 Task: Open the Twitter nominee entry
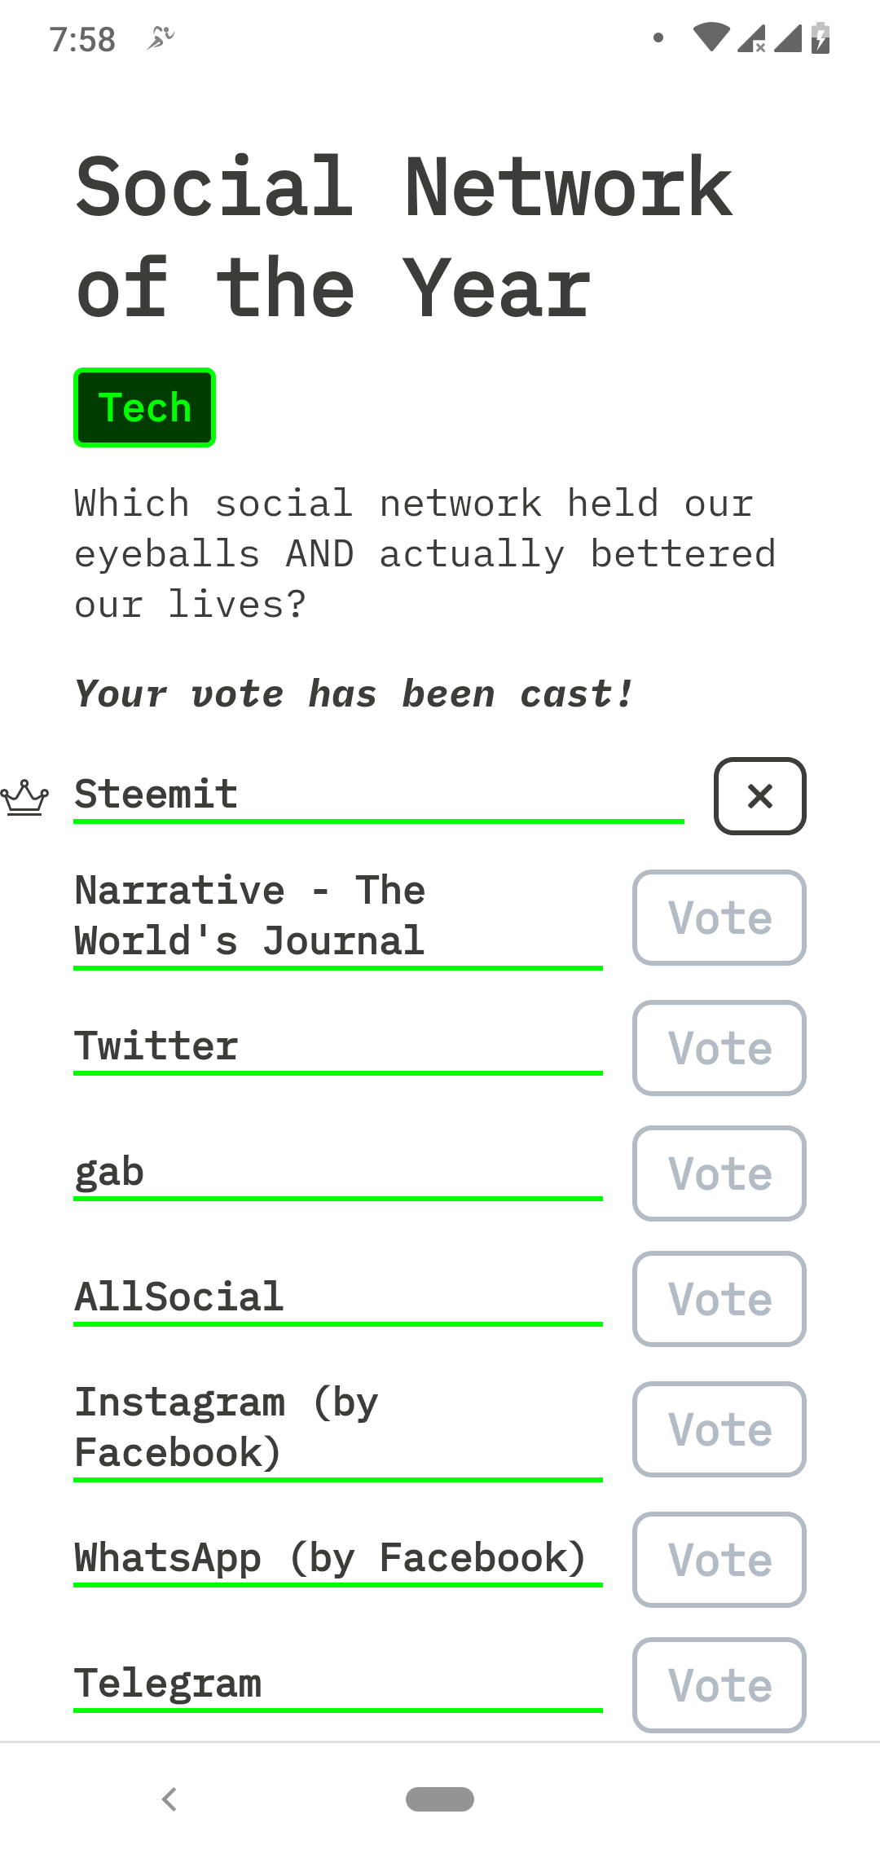coord(156,1046)
